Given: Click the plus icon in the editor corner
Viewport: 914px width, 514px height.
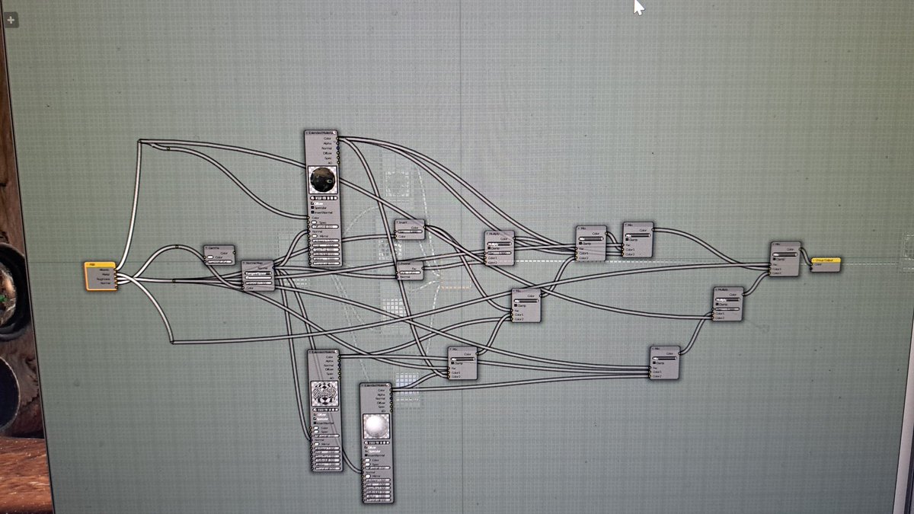Looking at the screenshot, I should click(11, 20).
